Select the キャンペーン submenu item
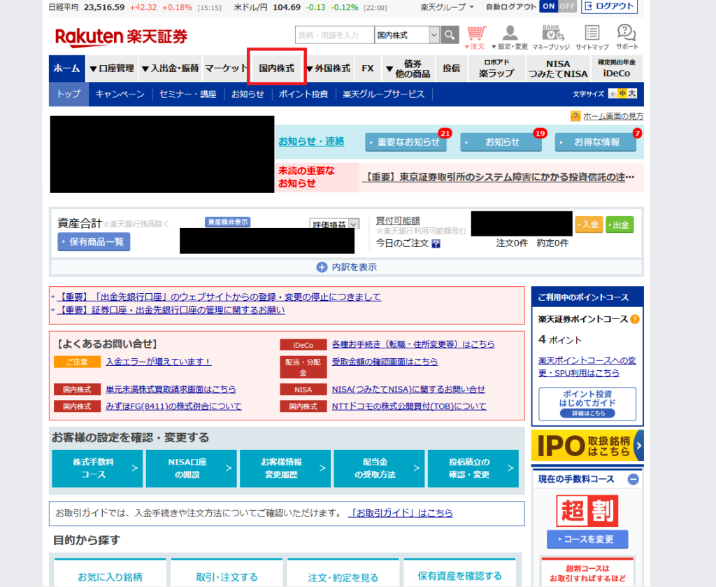 pyautogui.click(x=120, y=94)
